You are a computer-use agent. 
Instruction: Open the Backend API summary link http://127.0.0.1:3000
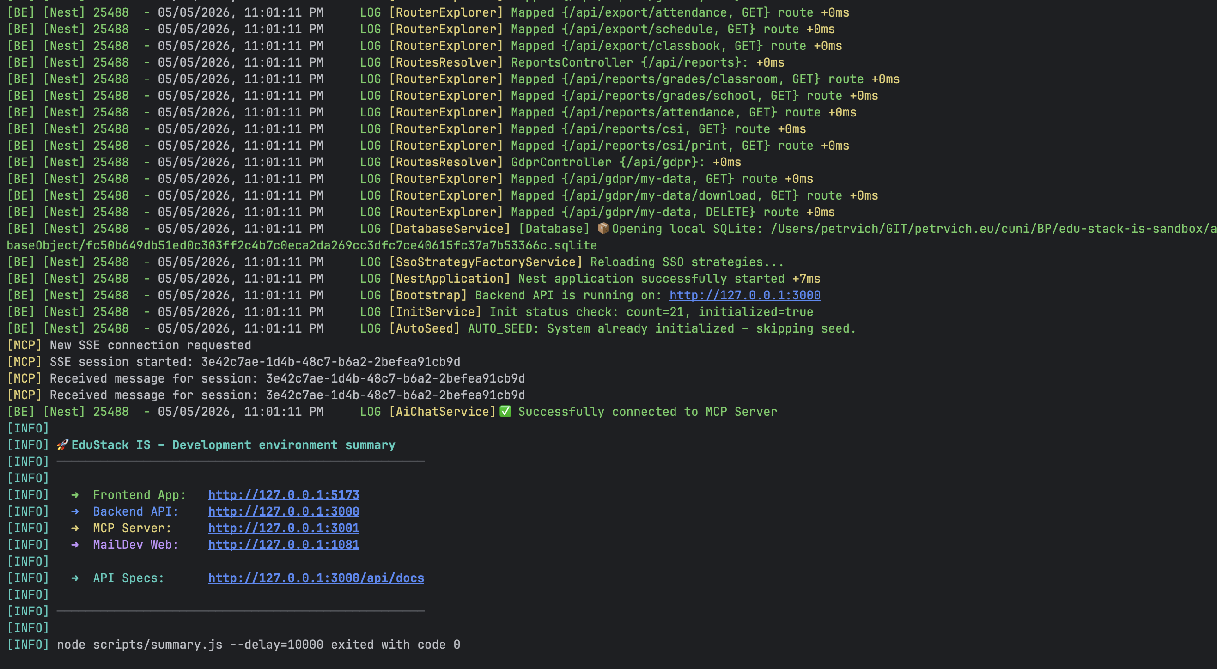tap(284, 511)
